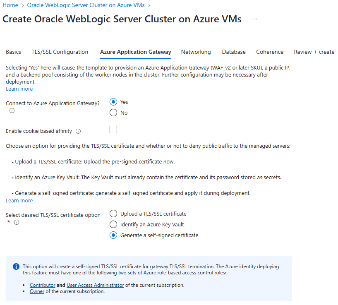The width and height of the screenshot is (338, 305).
Task: Open info tooltip for TLS/SSL certificate option
Action: [x=16, y=222]
